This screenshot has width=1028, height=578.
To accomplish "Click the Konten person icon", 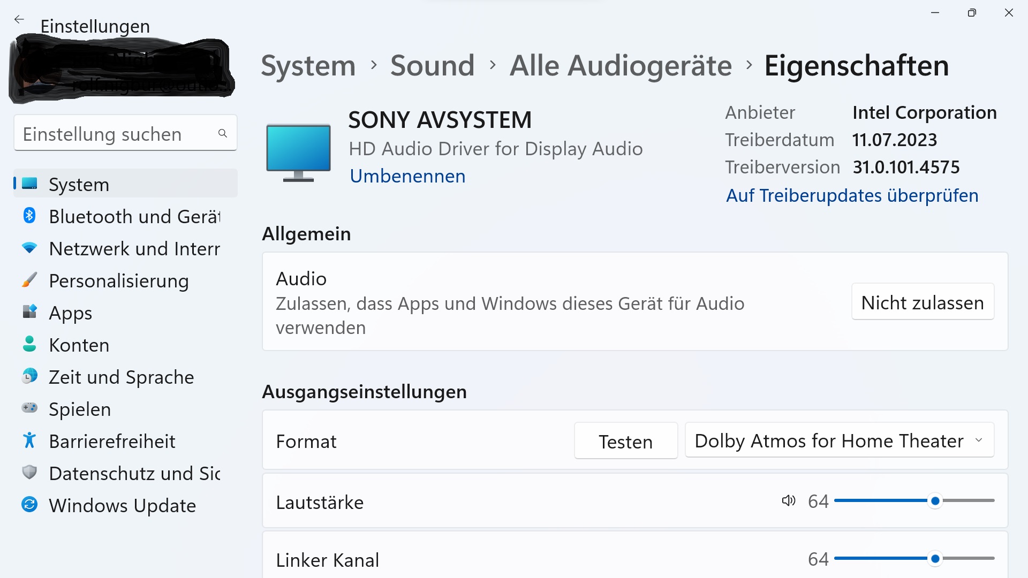I will 29,344.
